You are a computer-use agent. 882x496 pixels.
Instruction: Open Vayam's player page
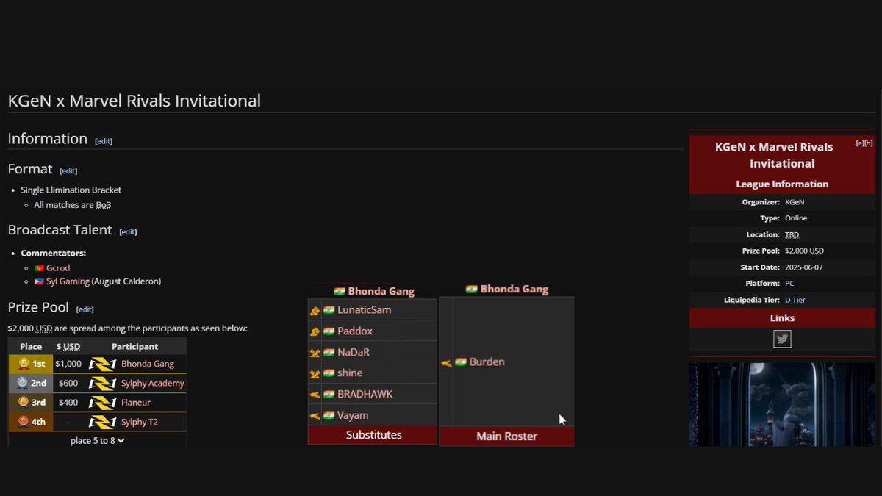click(x=354, y=416)
